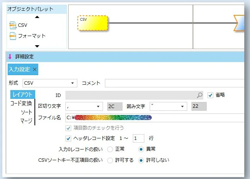Open the 形式 dropdown showing CSV
This screenshot has width=250, height=179.
tap(50, 83)
